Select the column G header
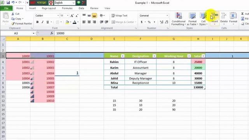The image size is (249, 140). [x=174, y=39]
